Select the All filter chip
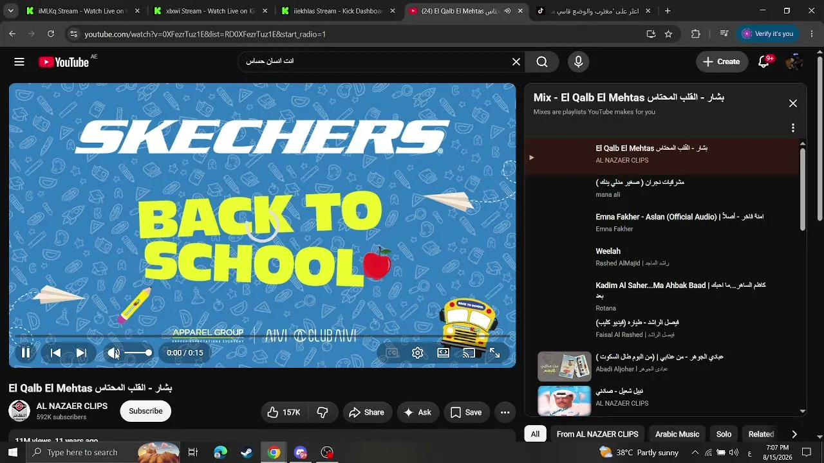The width and height of the screenshot is (824, 463). pos(535,434)
